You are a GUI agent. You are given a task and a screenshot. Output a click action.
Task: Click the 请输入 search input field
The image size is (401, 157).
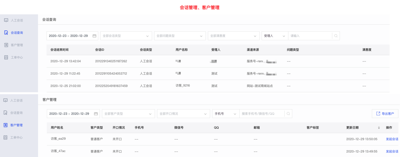[x=310, y=36]
